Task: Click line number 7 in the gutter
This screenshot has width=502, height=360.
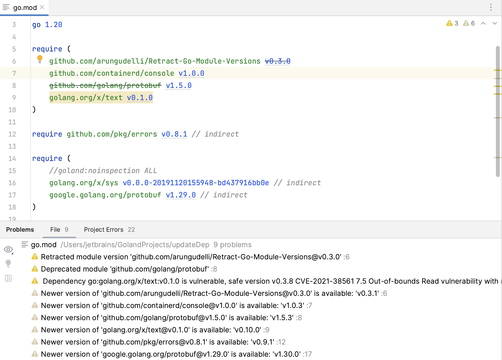Action: 14,73
